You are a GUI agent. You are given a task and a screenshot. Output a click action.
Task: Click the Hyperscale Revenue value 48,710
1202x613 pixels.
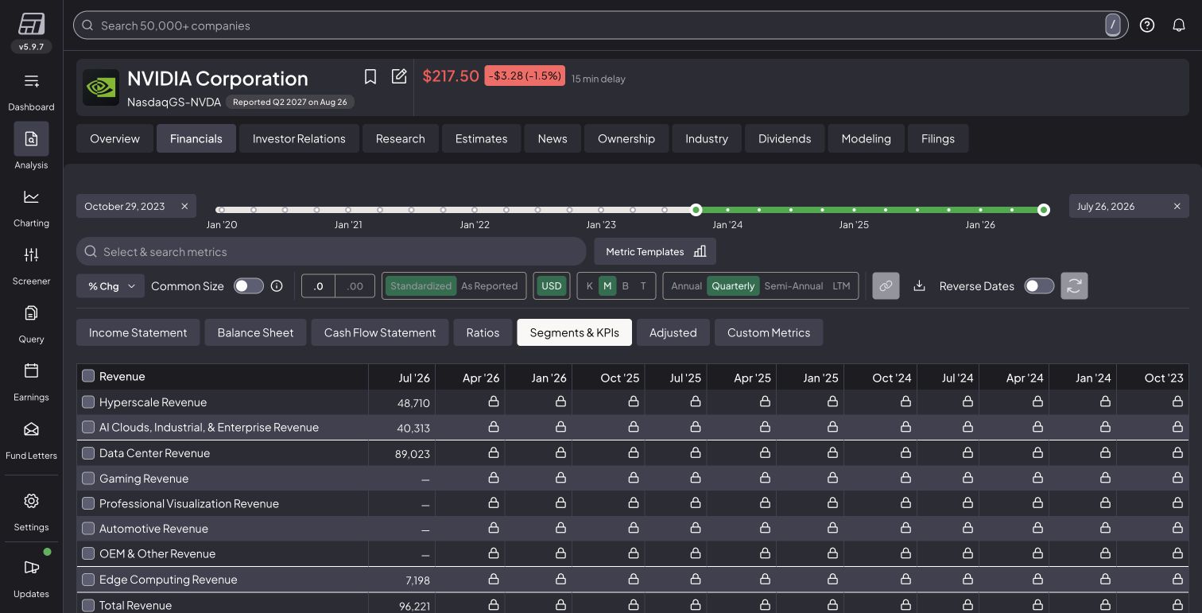(x=413, y=403)
